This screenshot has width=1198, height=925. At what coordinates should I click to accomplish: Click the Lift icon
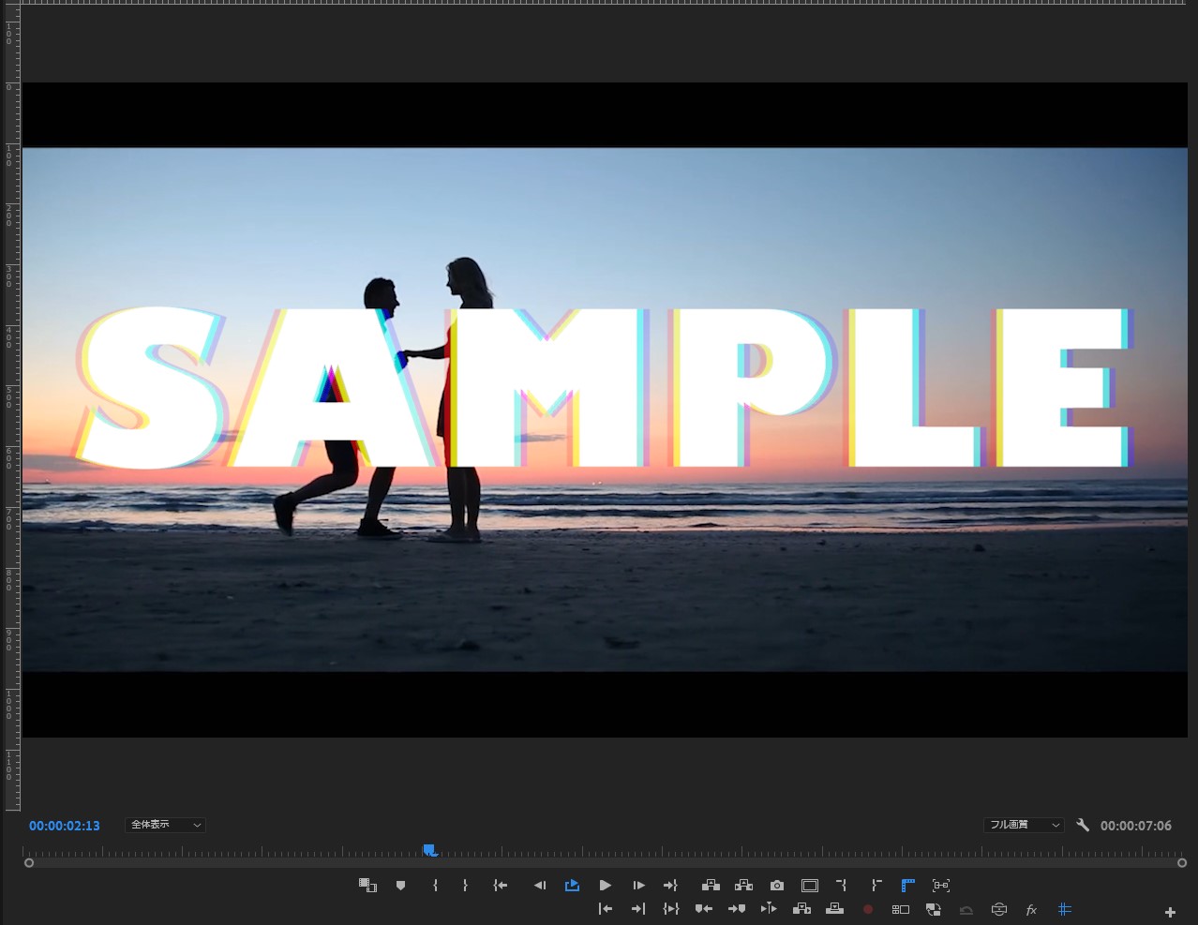coord(711,885)
